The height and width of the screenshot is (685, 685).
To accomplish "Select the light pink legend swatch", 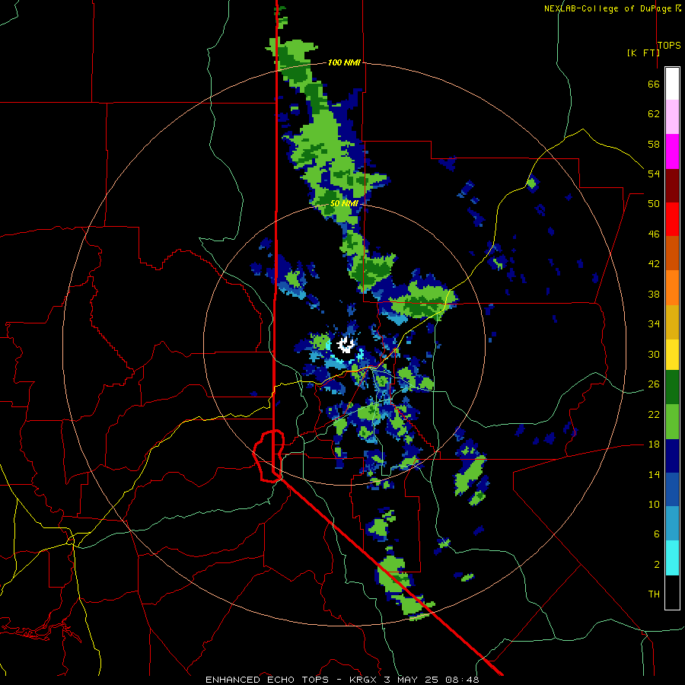I will tap(672, 117).
